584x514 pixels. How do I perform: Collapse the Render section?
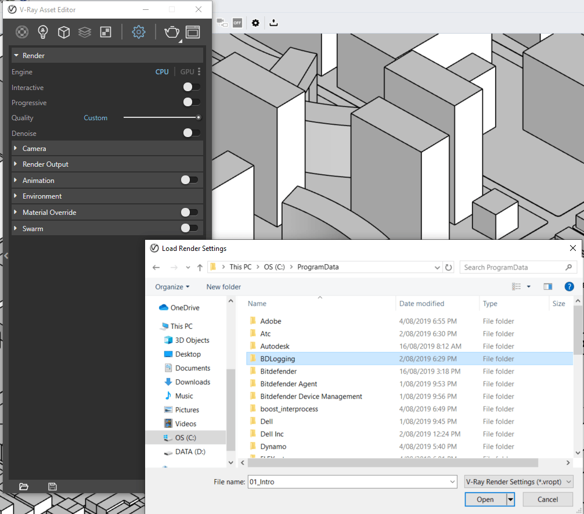pyautogui.click(x=16, y=55)
